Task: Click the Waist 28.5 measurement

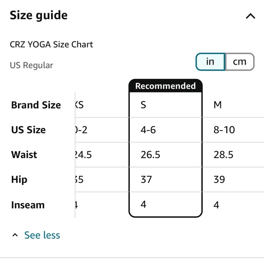Action: click(x=223, y=155)
